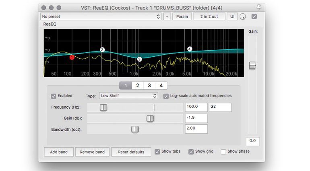
Task: Select EQ band point 2 on graph
Action: (102, 49)
